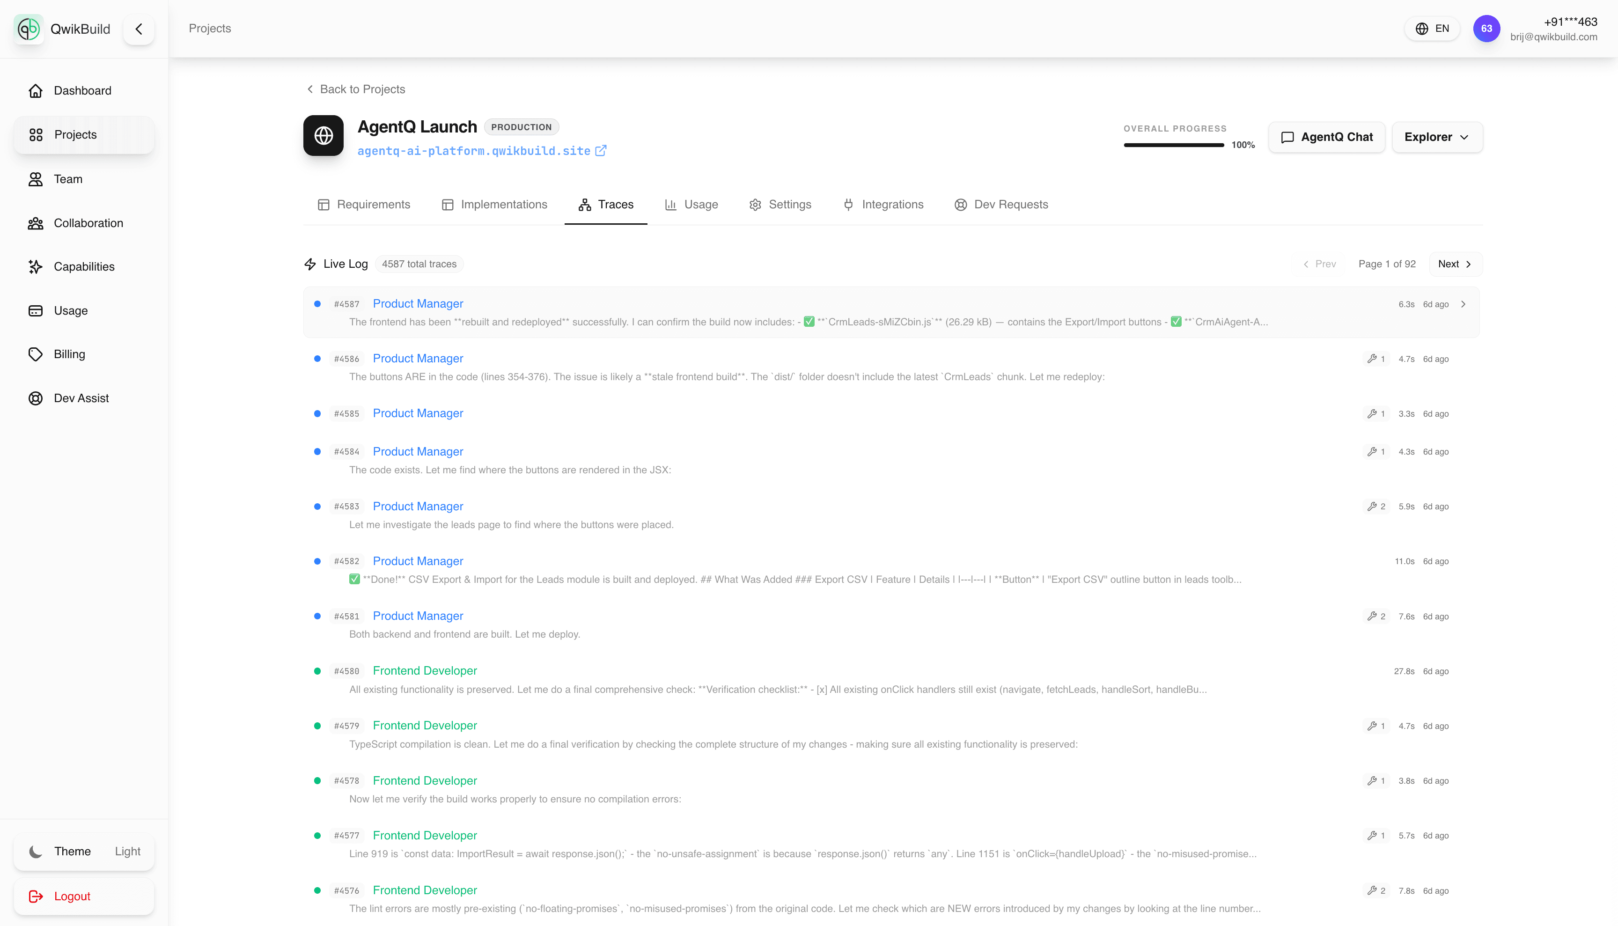The width and height of the screenshot is (1618, 926).
Task: Open Product Manager trace #4582
Action: point(892,570)
